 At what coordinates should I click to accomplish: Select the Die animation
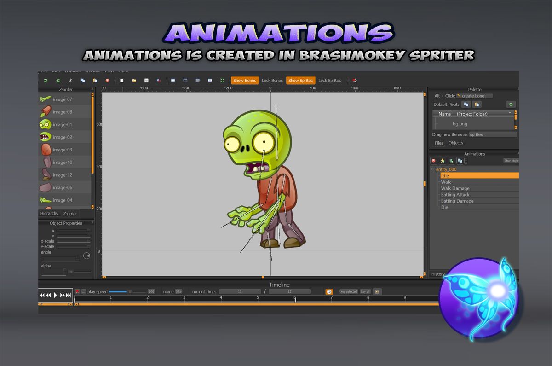pyautogui.click(x=479, y=207)
